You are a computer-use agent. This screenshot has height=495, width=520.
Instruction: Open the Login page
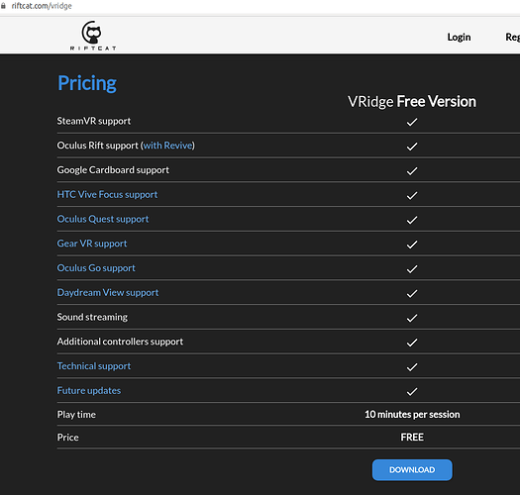pos(459,37)
